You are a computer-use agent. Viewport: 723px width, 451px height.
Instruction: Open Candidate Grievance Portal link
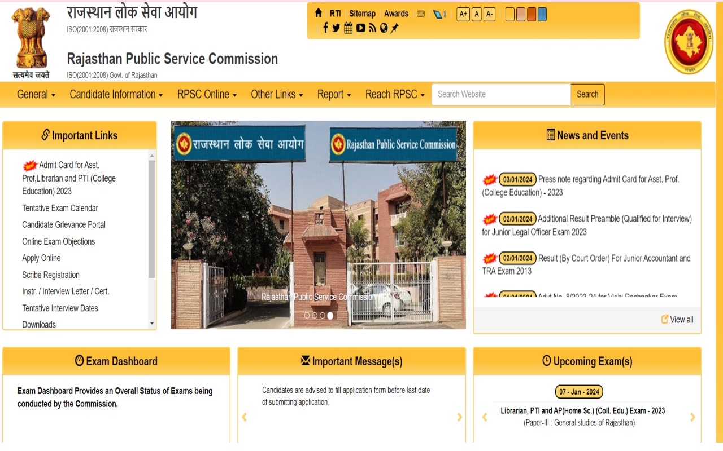tap(64, 224)
